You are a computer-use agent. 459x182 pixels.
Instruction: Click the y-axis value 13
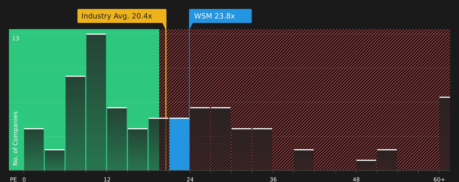(16, 39)
